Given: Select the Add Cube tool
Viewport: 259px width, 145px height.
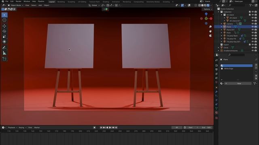Looking at the screenshot, I should [4, 59].
